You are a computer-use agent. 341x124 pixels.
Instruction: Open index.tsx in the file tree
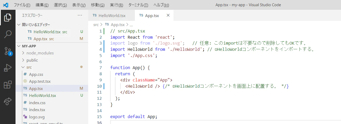pyautogui.click(x=52, y=110)
